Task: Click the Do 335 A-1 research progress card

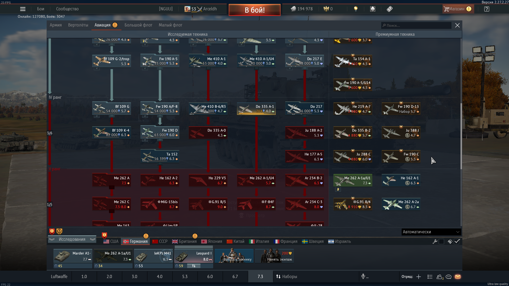Action: point(256,109)
